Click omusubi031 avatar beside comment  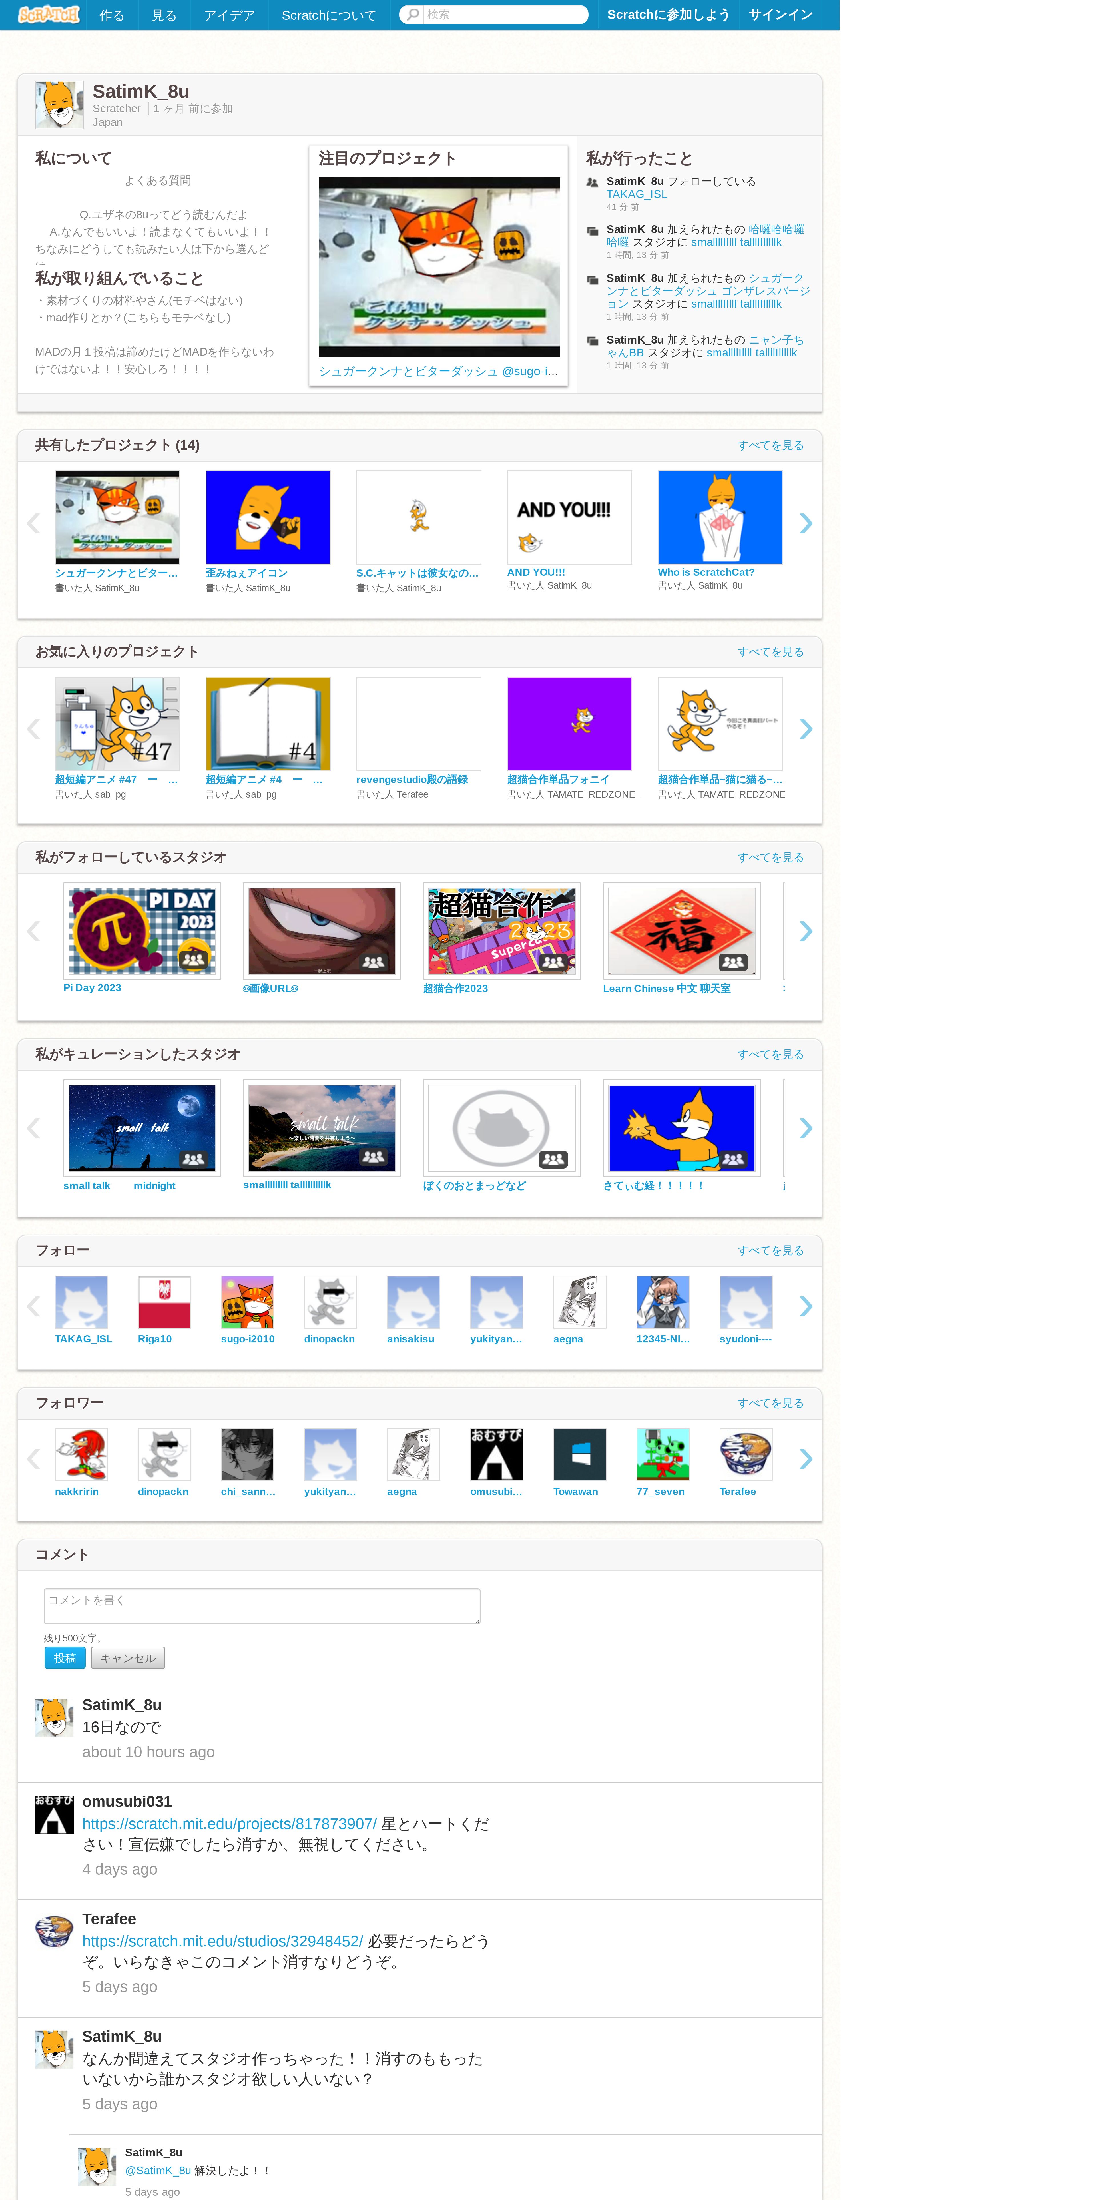pos(54,1815)
